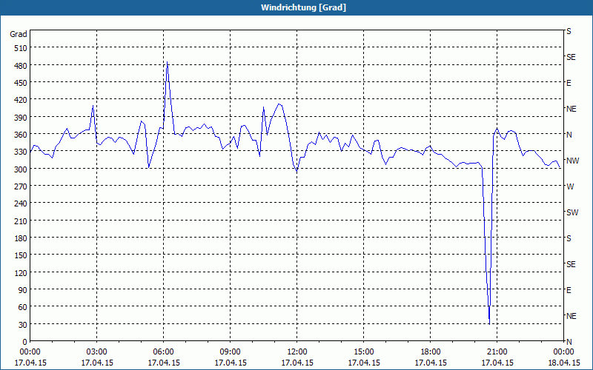Click the 240 y-axis value
The image size is (593, 370).
click(x=21, y=204)
